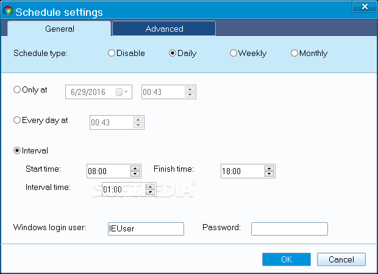Focus the Password input field
378x274 pixels.
click(x=289, y=229)
